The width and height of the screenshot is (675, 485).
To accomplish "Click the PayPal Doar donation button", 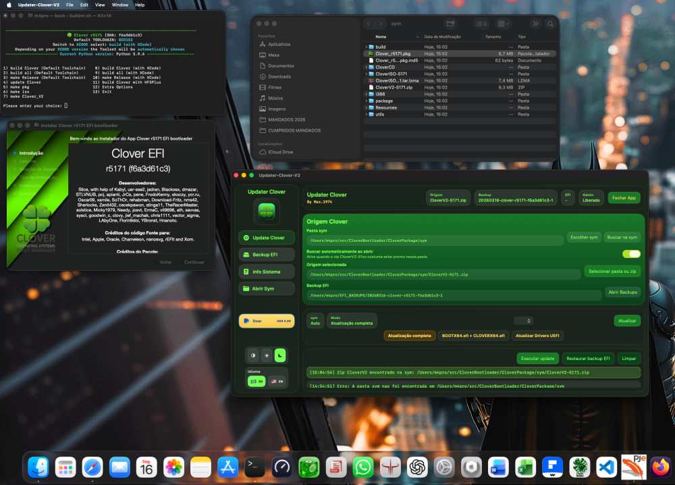I will (x=267, y=321).
